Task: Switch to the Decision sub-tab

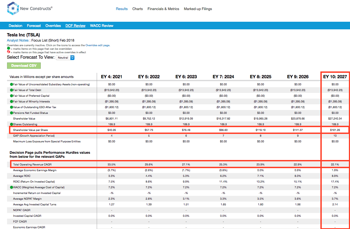Action: [15, 26]
